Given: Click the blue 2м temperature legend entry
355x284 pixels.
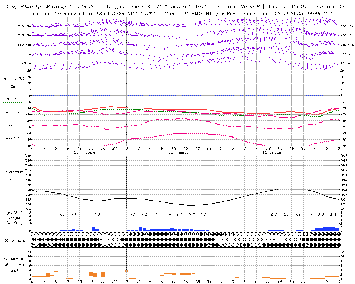Looking at the screenshot, I should 13,87.
